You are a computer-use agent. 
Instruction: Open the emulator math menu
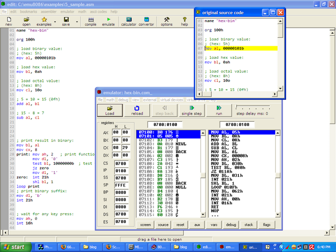tap(110, 100)
